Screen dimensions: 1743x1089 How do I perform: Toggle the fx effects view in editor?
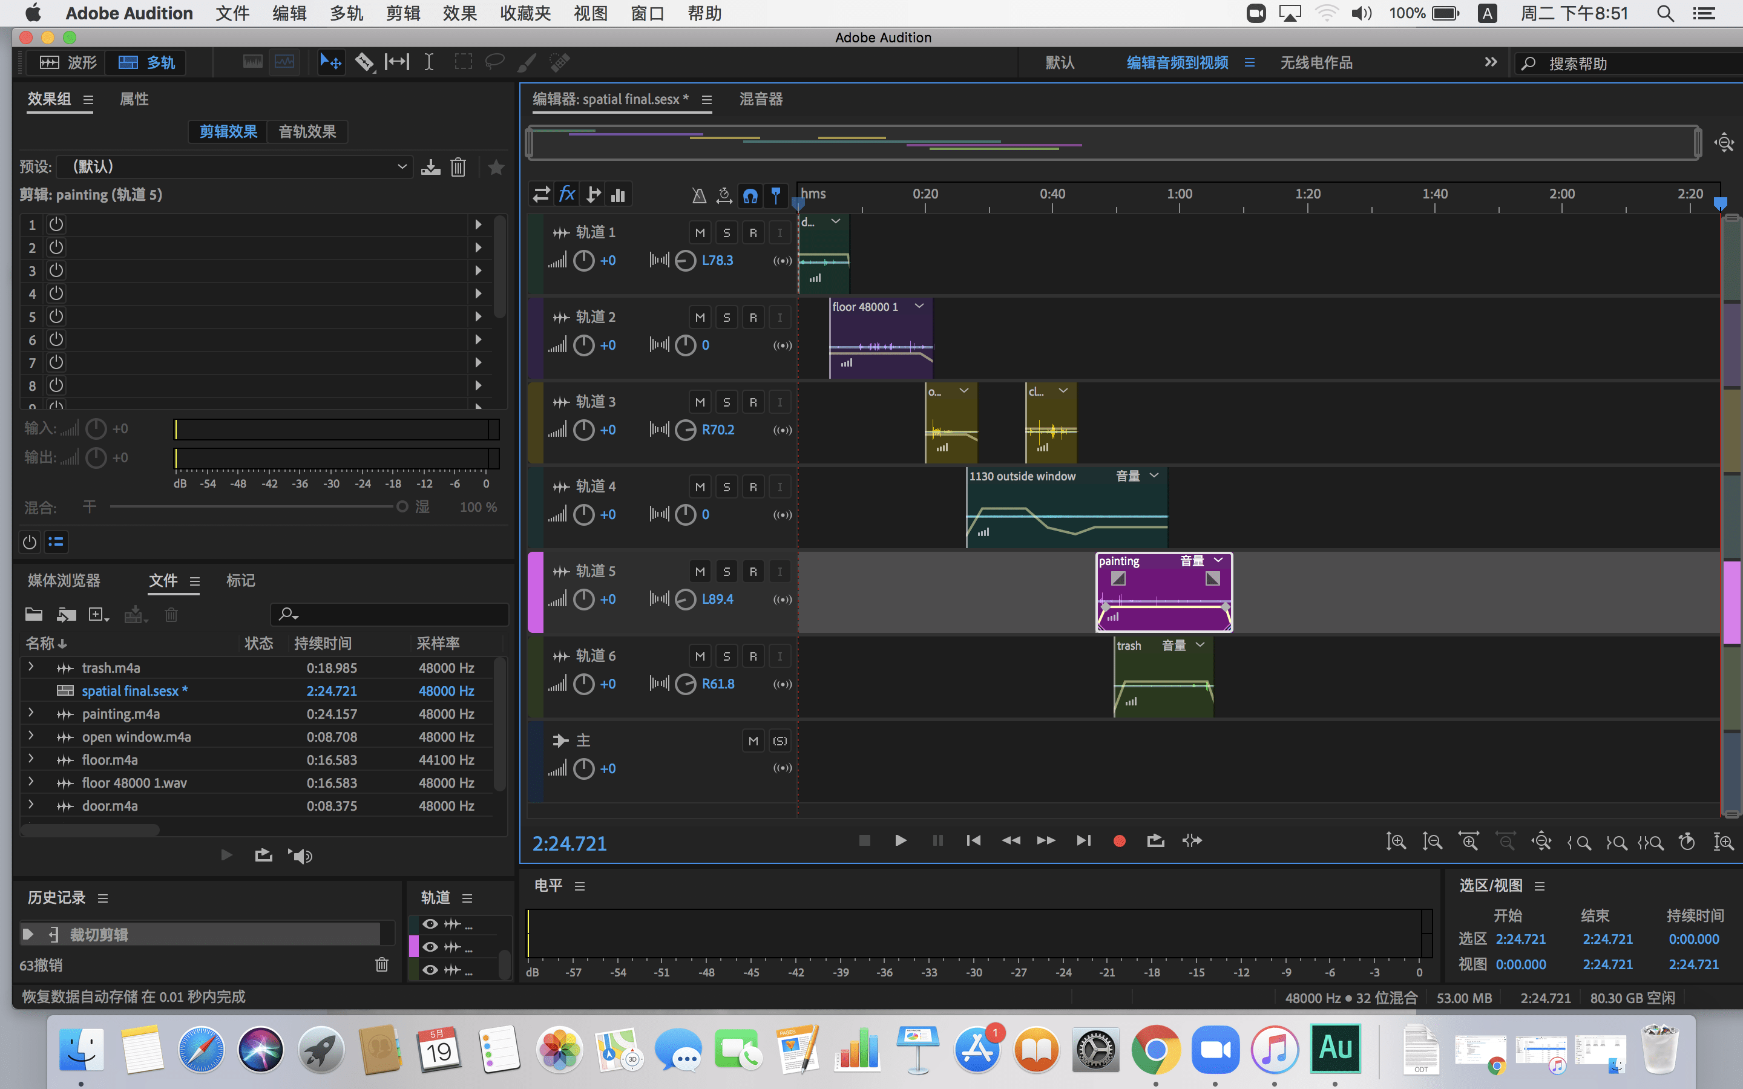click(567, 194)
